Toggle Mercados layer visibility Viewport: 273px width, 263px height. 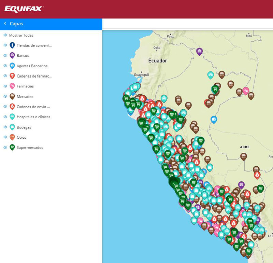coord(5,96)
